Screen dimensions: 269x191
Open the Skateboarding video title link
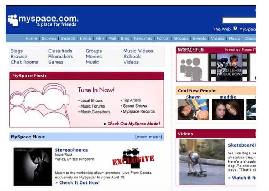[x=242, y=145]
